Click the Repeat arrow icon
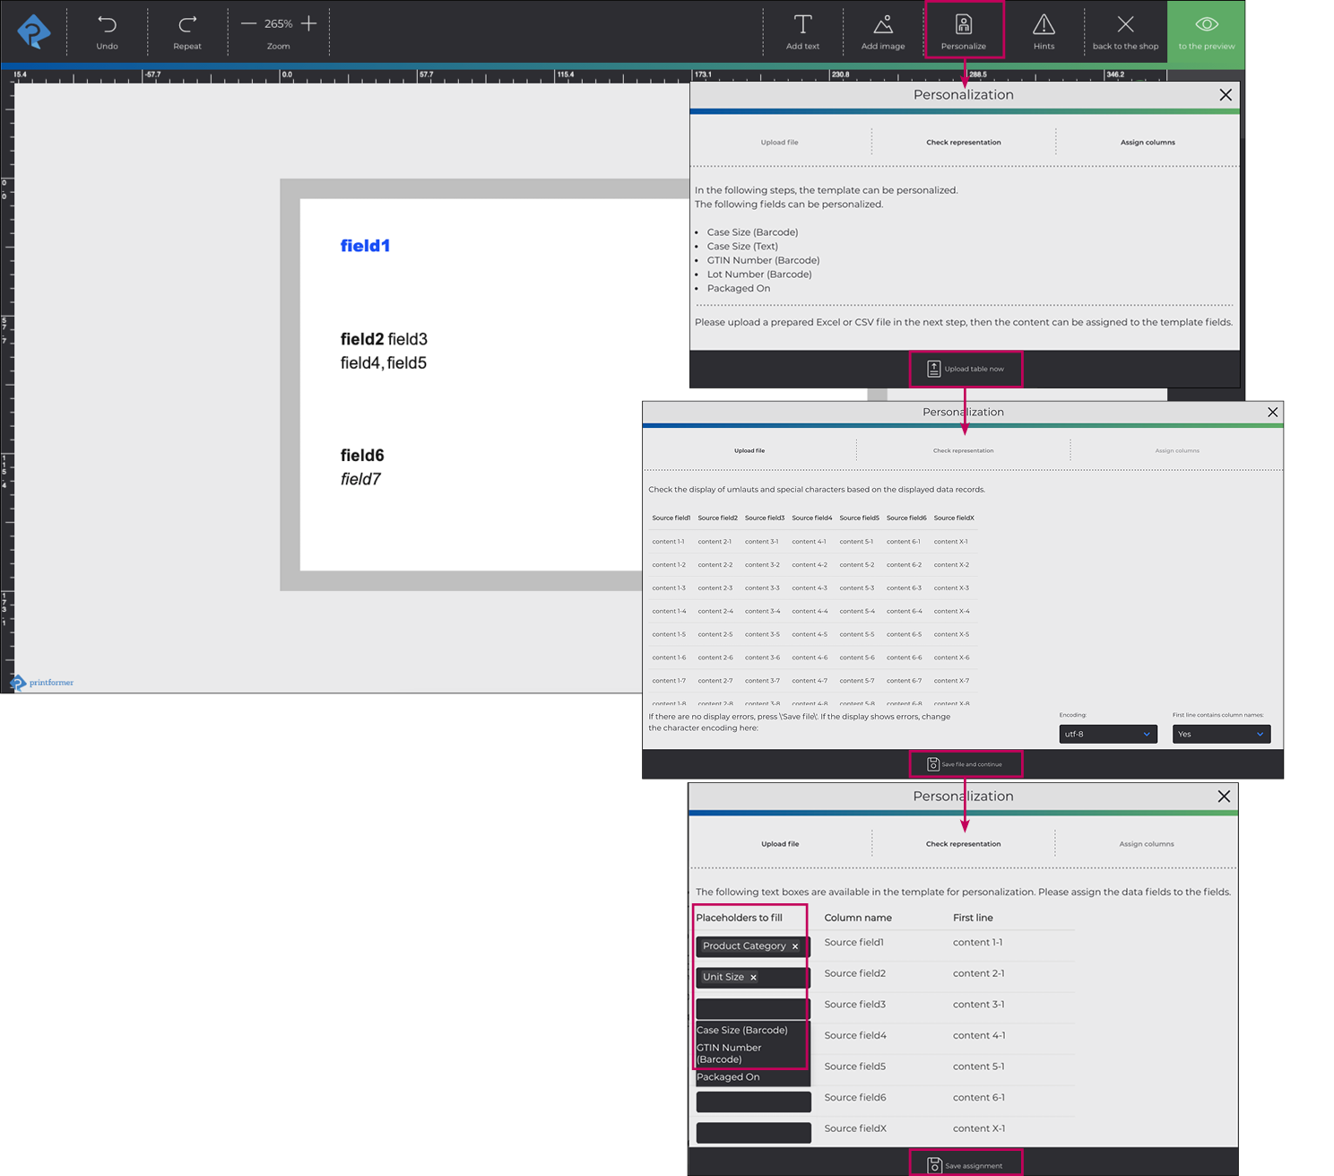Screen dimensions: 1334x1176 186,25
